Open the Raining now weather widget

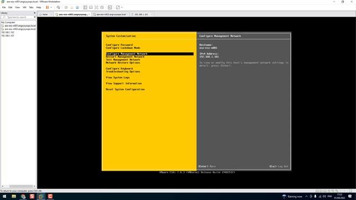tap(293, 196)
